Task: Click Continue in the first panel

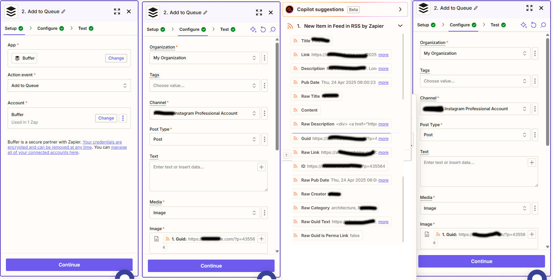Action: pyautogui.click(x=69, y=265)
